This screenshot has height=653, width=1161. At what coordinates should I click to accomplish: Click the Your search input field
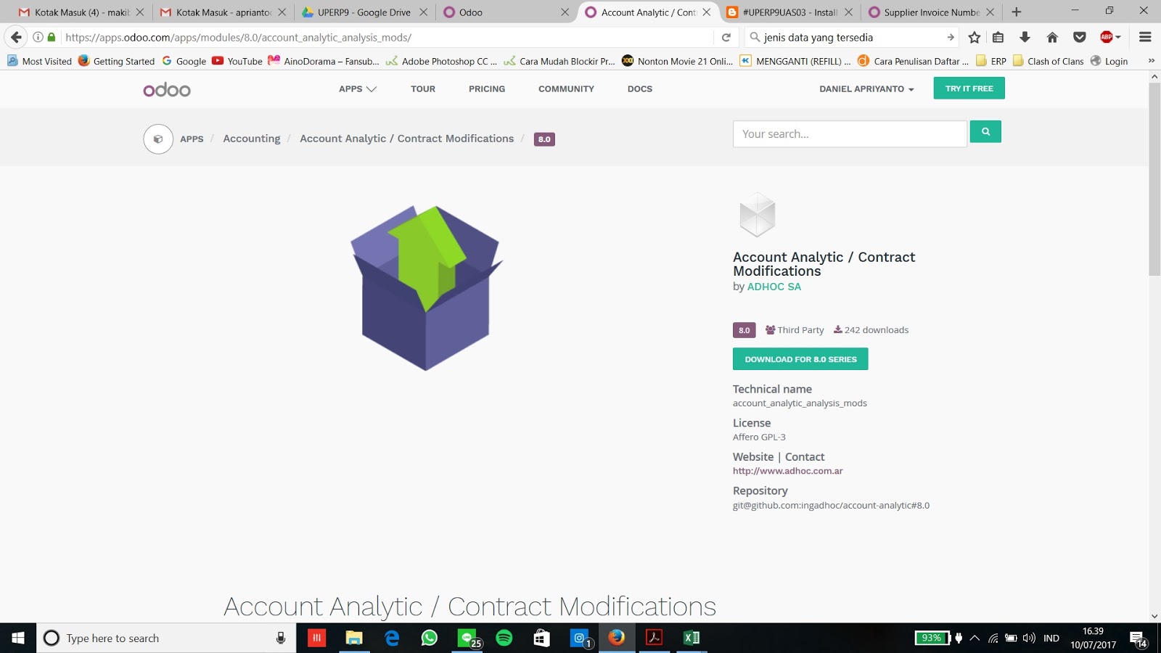[849, 134]
